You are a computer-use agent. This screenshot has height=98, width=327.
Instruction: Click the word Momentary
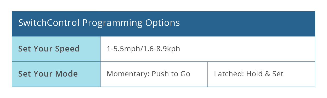pos(128,74)
